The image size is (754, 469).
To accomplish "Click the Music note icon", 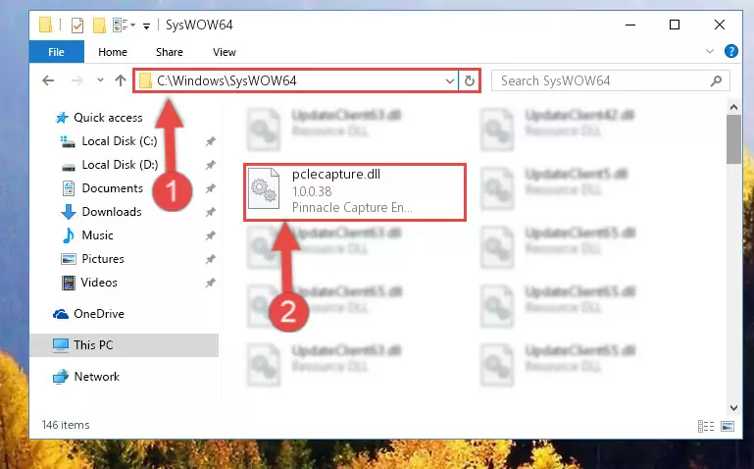I will pyautogui.click(x=69, y=235).
